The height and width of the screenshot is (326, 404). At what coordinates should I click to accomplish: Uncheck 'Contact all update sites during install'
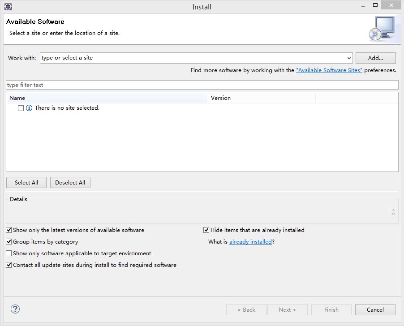click(9, 265)
